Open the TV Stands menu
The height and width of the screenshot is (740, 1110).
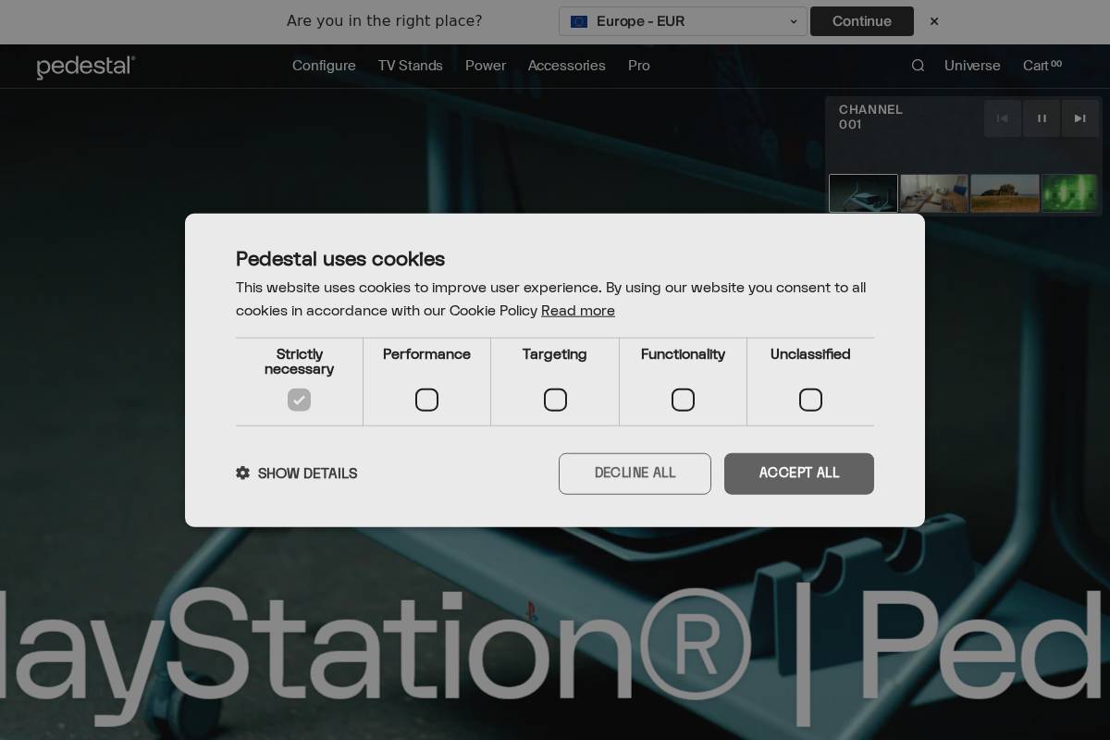point(411,66)
